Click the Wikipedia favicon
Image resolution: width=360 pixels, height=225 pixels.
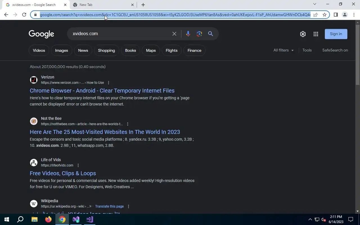pyautogui.click(x=34, y=204)
